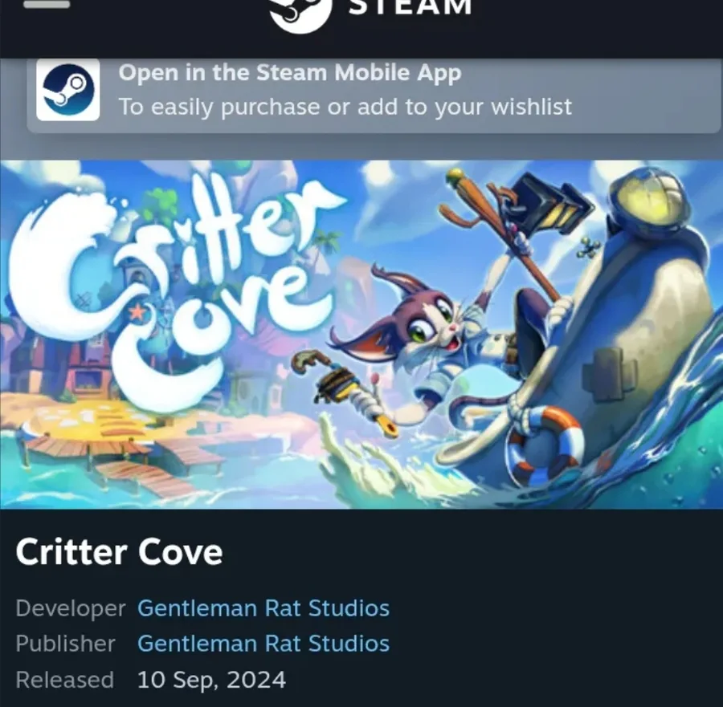Tap the Steam app icon in the banner

(x=68, y=90)
